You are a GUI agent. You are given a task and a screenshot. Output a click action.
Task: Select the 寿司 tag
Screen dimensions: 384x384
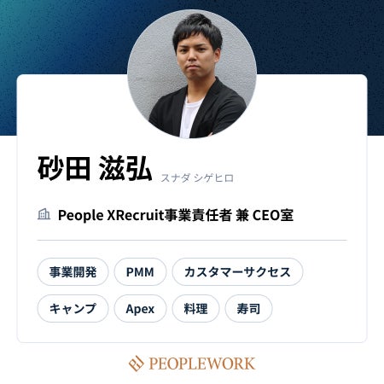pos(248,309)
